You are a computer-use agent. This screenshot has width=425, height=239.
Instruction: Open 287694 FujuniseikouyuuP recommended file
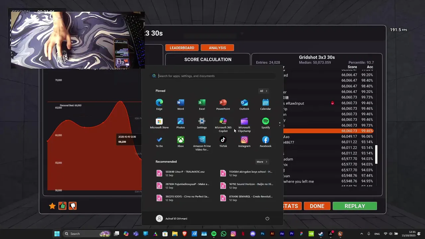point(183,186)
